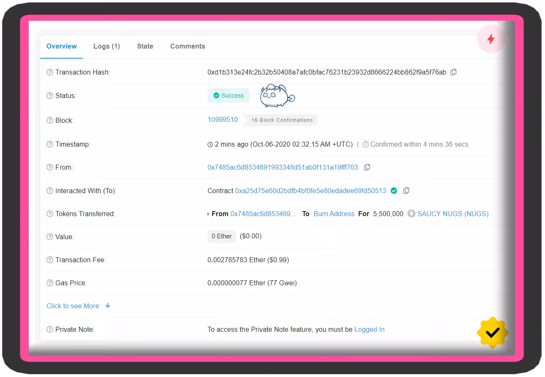This screenshot has height=377, width=545.
Task: Follow the Logged In link
Action: point(369,329)
